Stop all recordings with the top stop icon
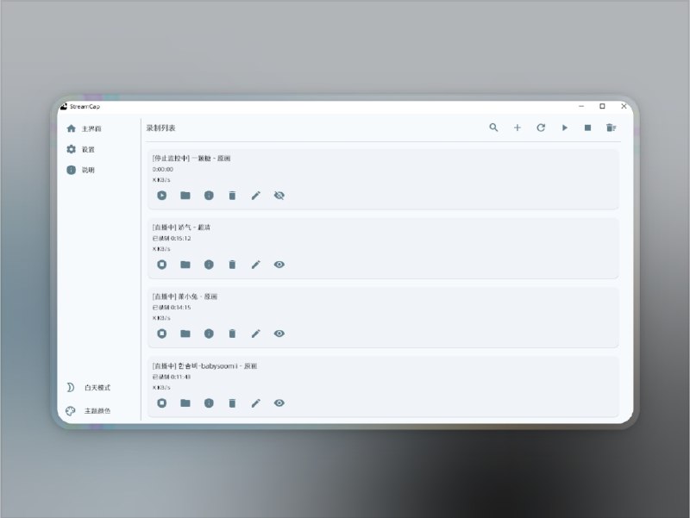The image size is (690, 518). point(588,128)
